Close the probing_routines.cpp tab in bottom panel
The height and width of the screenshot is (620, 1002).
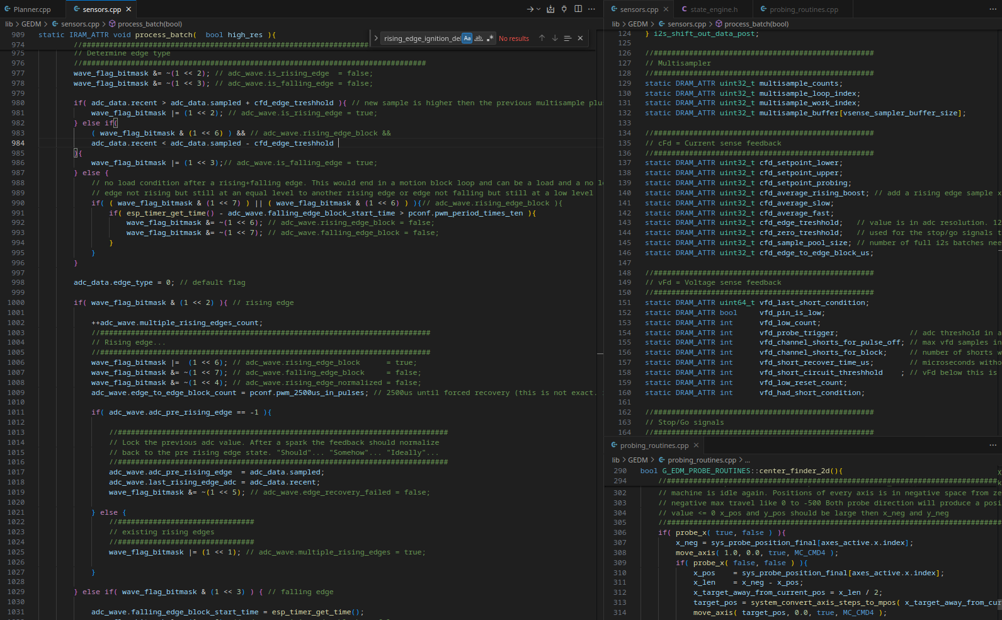696,445
